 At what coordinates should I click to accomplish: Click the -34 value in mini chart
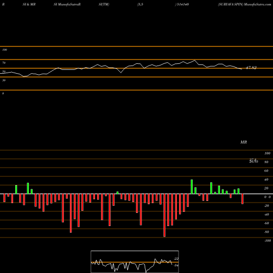pos(176,265)
